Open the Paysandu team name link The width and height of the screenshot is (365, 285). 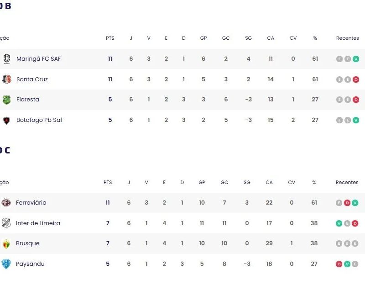[30, 264]
